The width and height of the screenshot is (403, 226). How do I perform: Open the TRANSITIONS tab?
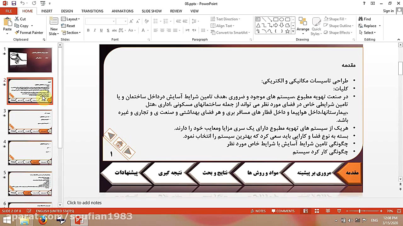pos(92,11)
